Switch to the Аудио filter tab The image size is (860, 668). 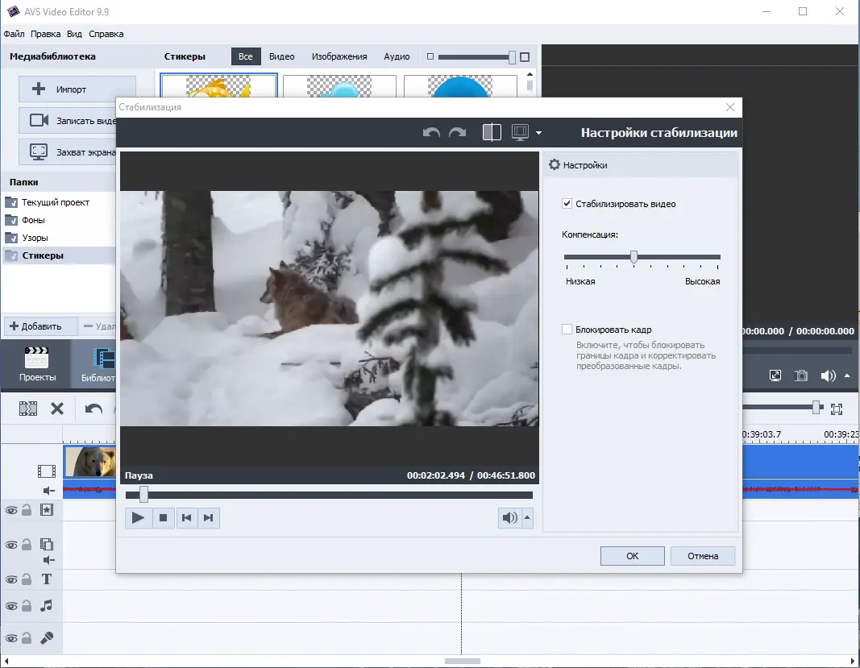tap(397, 56)
